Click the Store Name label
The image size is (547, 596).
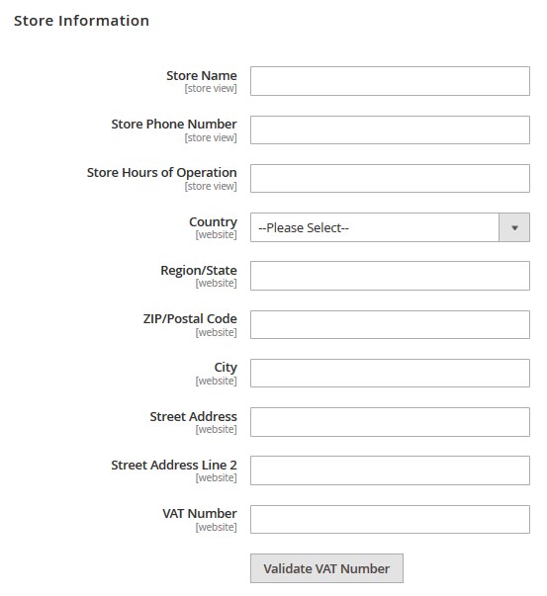[x=201, y=75]
